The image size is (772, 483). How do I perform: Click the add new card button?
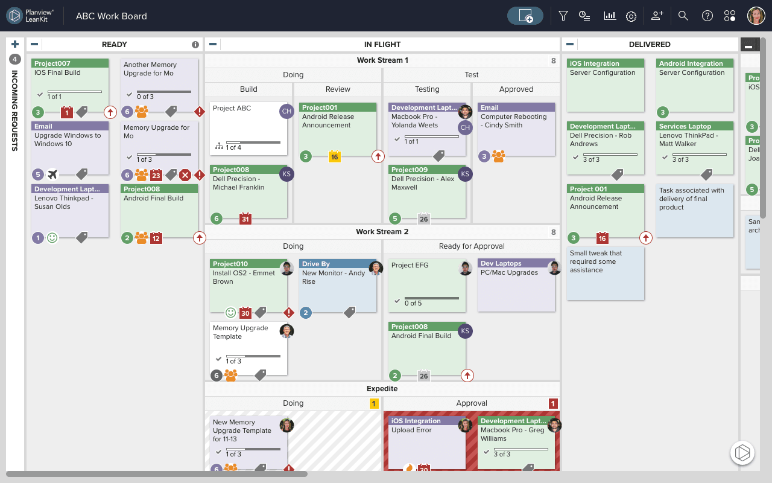click(x=525, y=16)
